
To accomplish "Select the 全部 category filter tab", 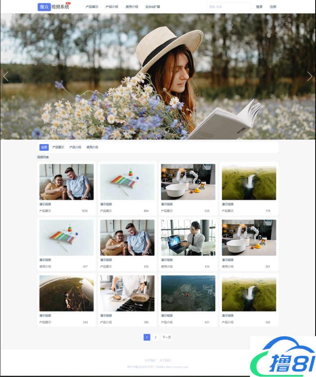I will click(x=44, y=147).
